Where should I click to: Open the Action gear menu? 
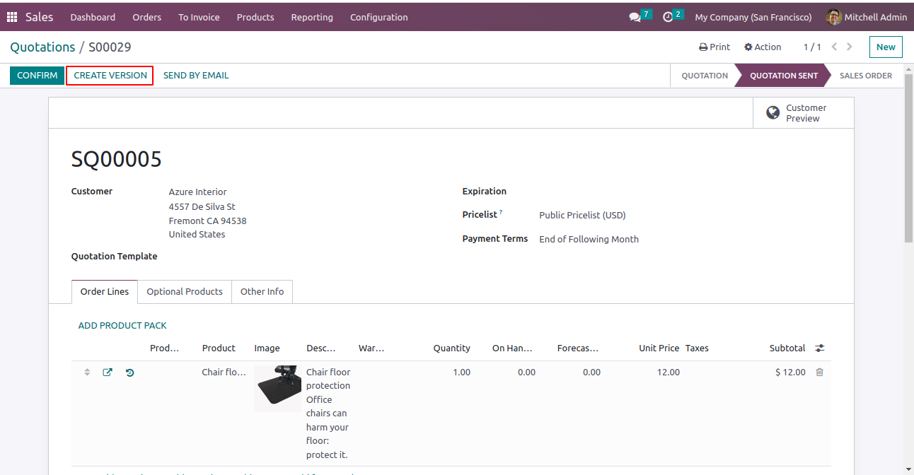(x=763, y=47)
